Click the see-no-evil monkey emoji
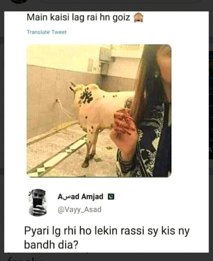Screen dimensions: 213x261 click(x=139, y=18)
